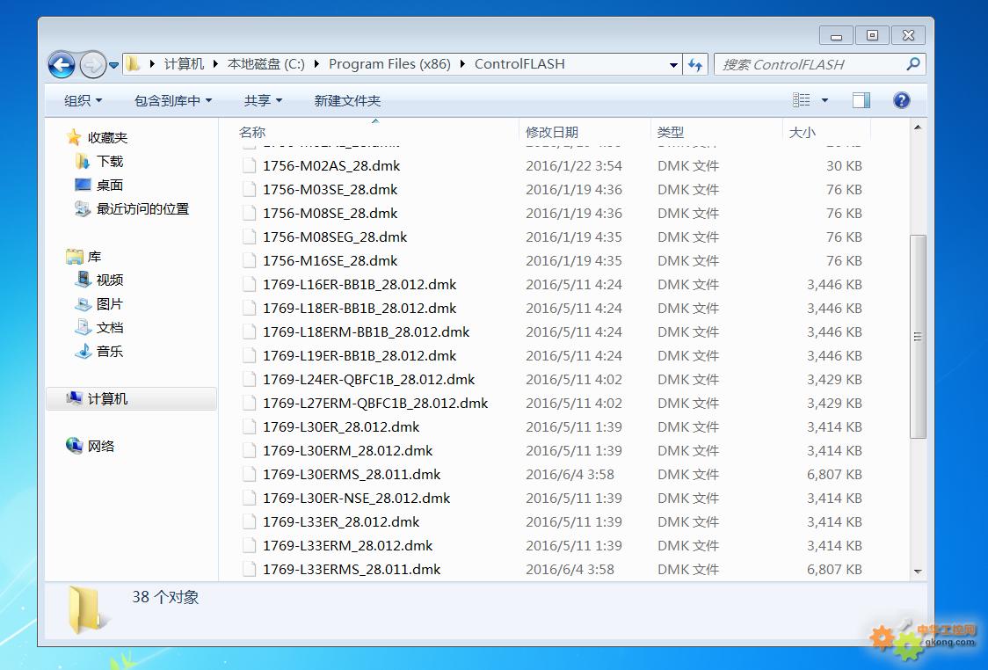
Task: Select file 1769-L33ER_28.012.dmk
Action: coord(341,522)
